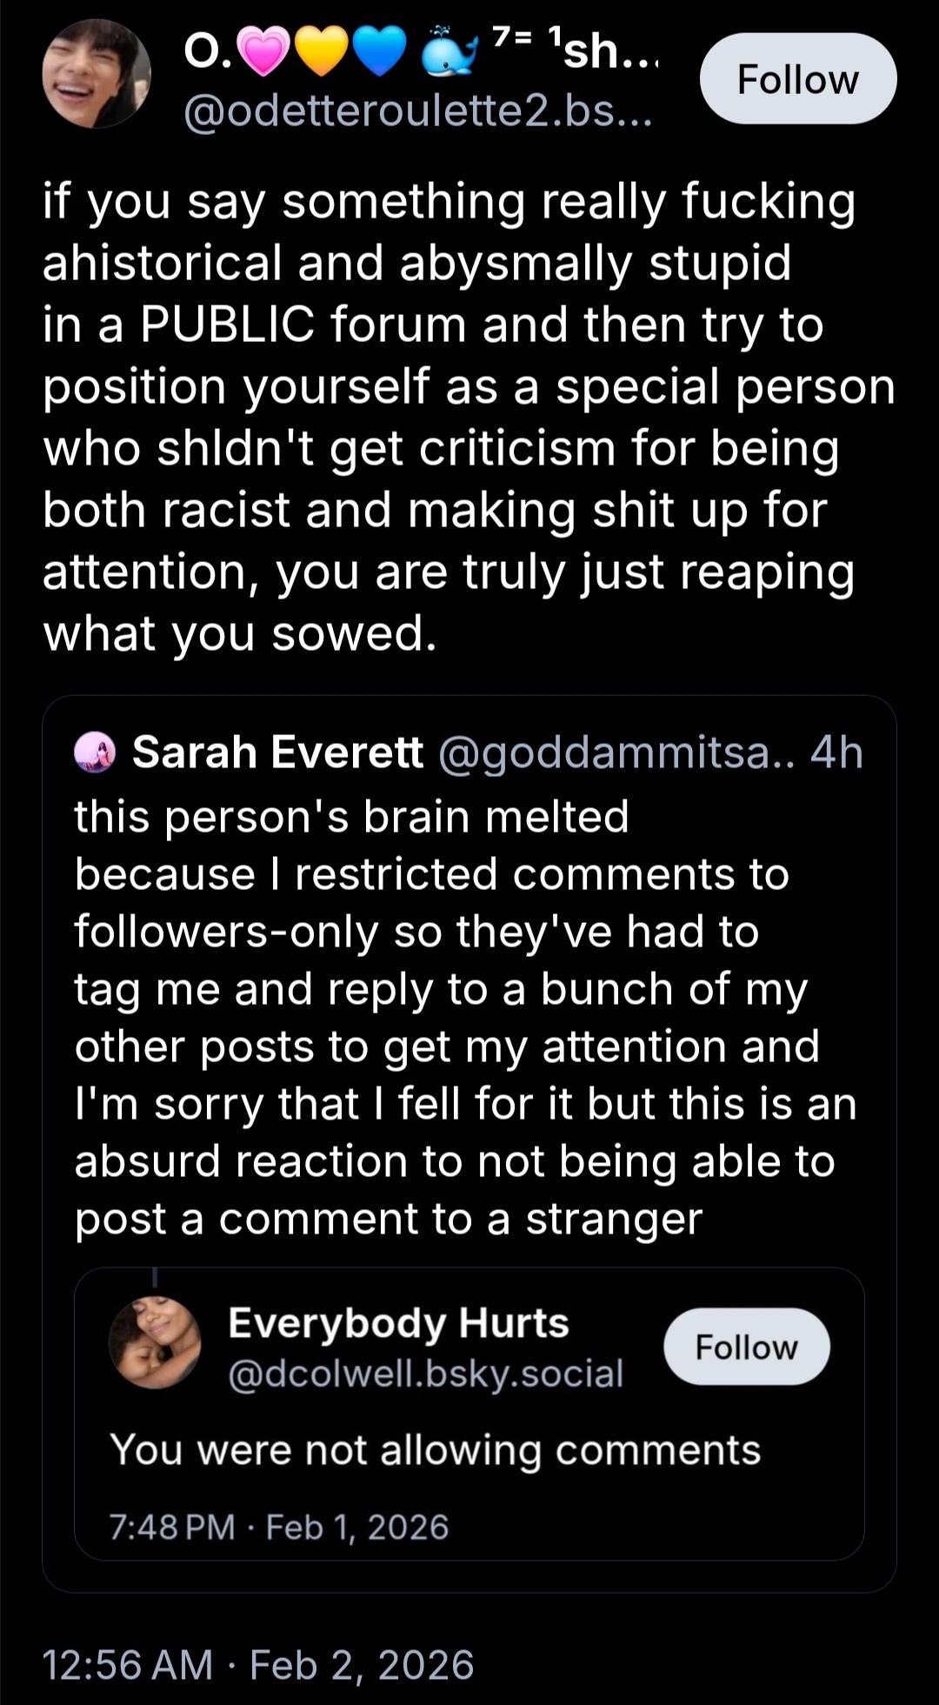The width and height of the screenshot is (939, 1705).
Task: Open the 4h timestamp on quoted post
Action: click(836, 753)
